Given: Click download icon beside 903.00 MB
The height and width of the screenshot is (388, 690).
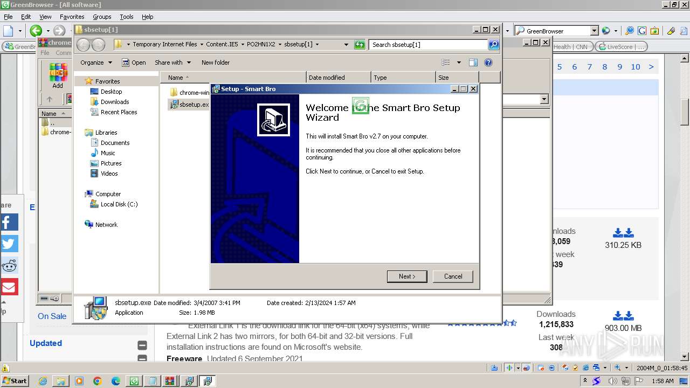Looking at the screenshot, I should 623,316.
